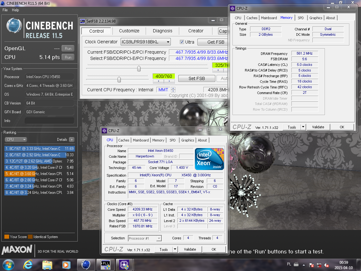Image resolution: width=361 pixels, height=271 pixels.
Task: Click OK in Memory CPU-Z window
Action: pyautogui.click(x=342, y=127)
